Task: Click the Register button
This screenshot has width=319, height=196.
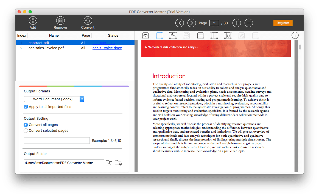Action: pos(283,23)
